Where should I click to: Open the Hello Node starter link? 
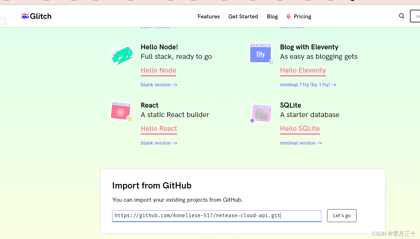158,71
